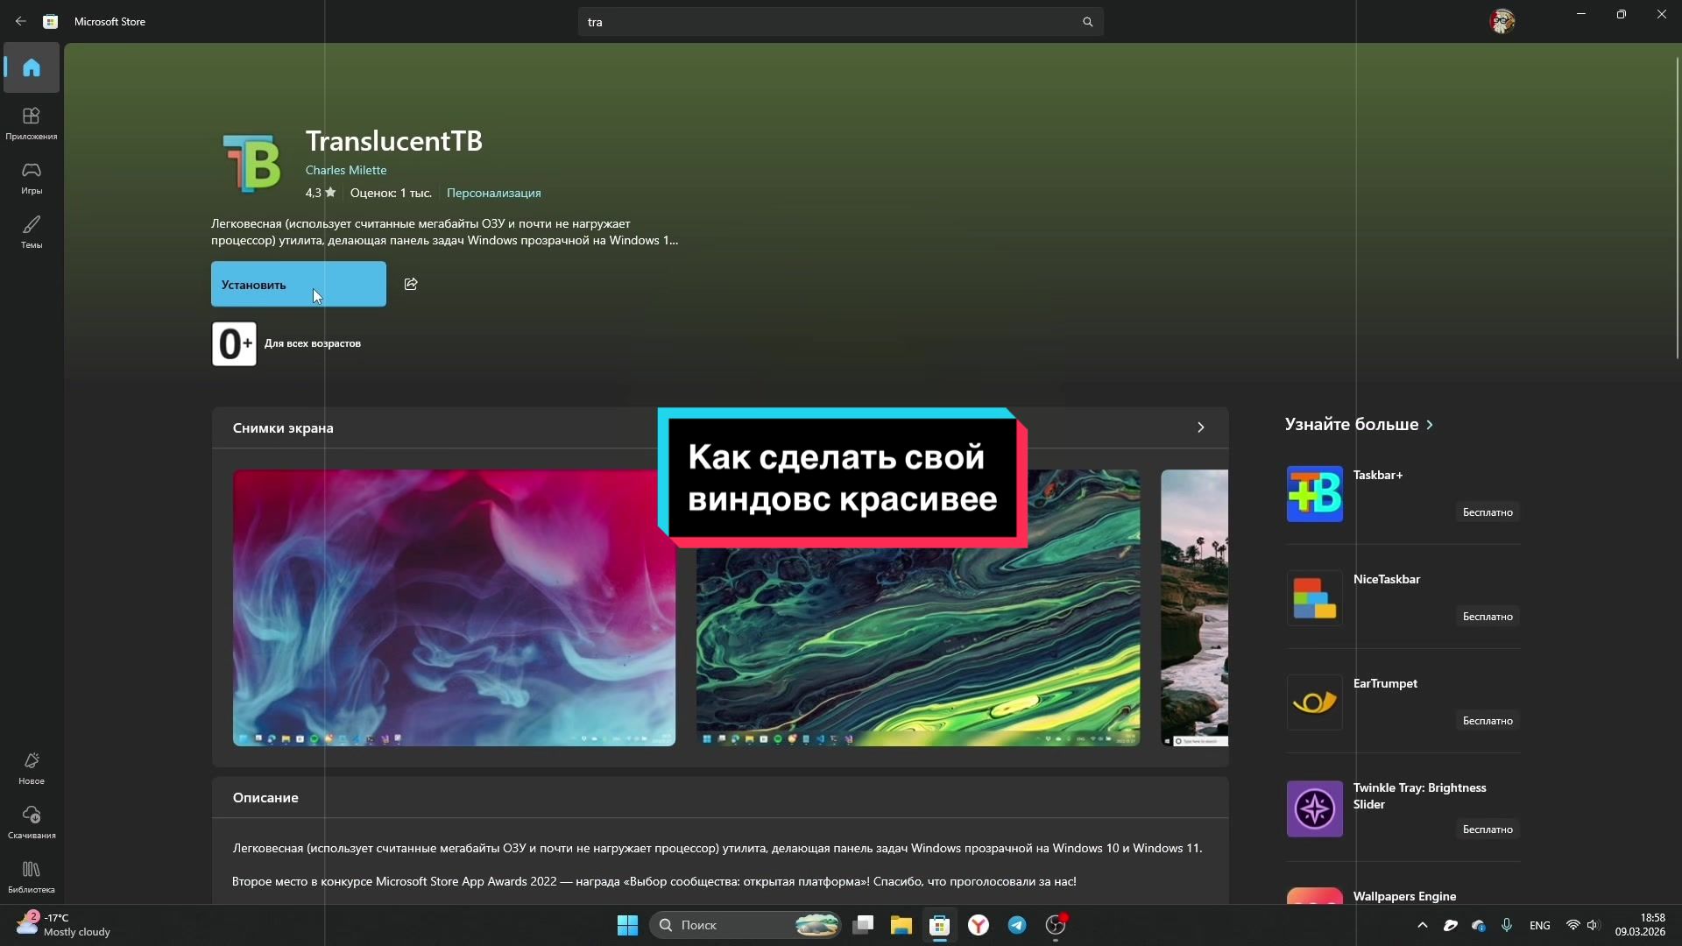Open EarTrumpet app icon
The height and width of the screenshot is (946, 1682).
pos(1314,702)
